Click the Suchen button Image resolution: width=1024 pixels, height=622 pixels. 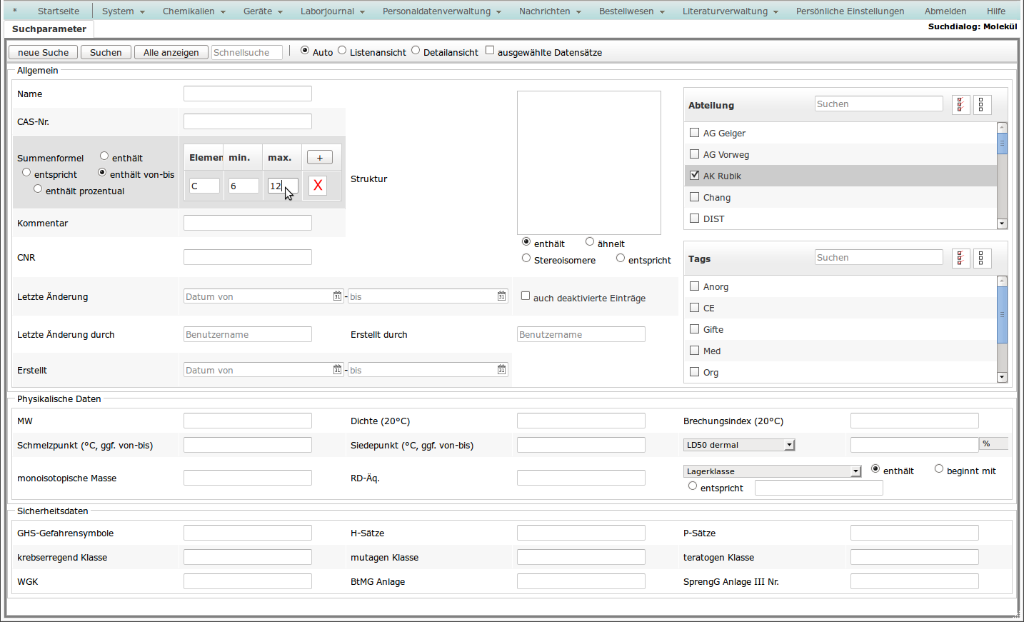tap(106, 53)
